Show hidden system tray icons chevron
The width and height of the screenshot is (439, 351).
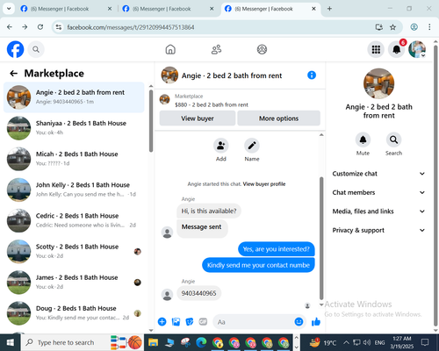coord(346,342)
